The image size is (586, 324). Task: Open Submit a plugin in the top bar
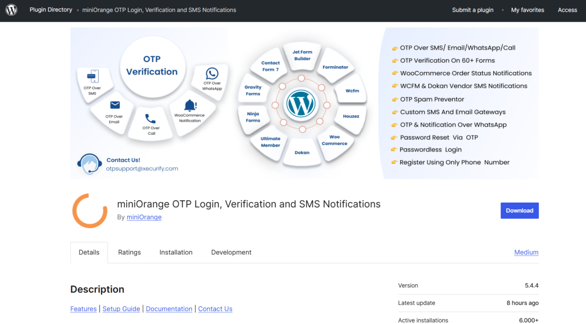(x=473, y=9)
